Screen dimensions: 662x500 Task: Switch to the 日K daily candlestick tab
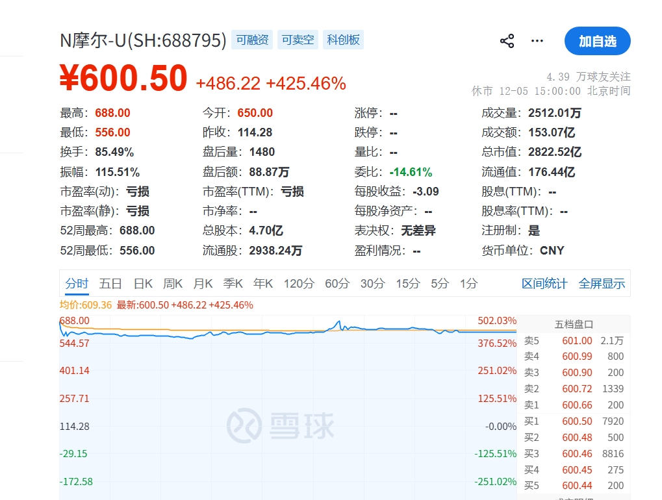point(142,283)
